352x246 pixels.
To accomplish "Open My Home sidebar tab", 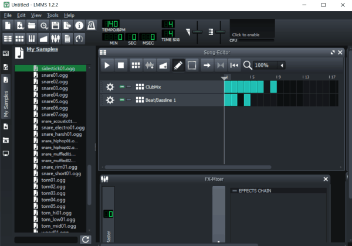I will [6, 140].
